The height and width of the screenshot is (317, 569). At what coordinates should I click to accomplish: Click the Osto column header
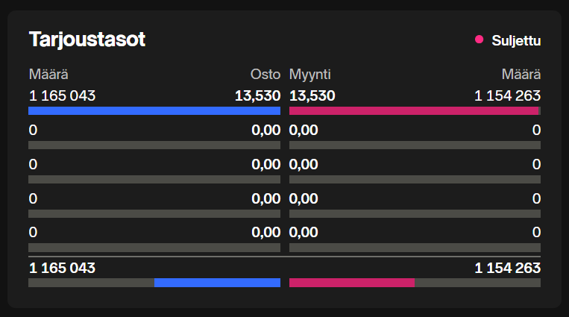click(x=265, y=74)
